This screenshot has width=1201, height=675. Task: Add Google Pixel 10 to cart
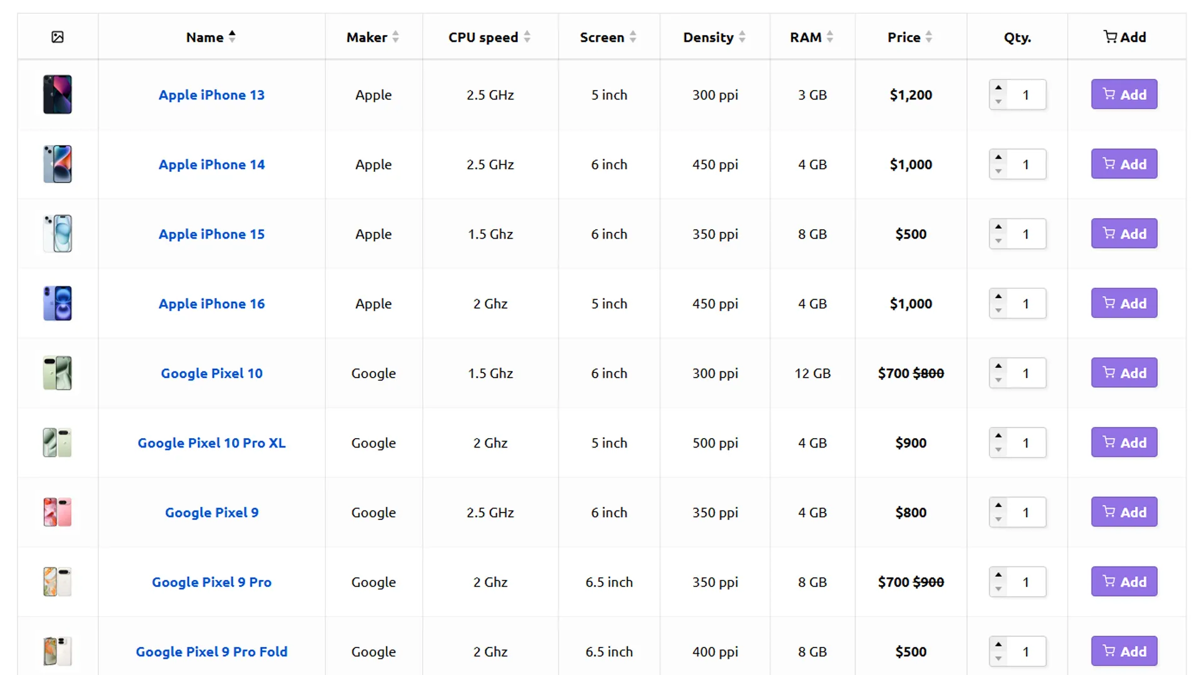click(x=1124, y=373)
